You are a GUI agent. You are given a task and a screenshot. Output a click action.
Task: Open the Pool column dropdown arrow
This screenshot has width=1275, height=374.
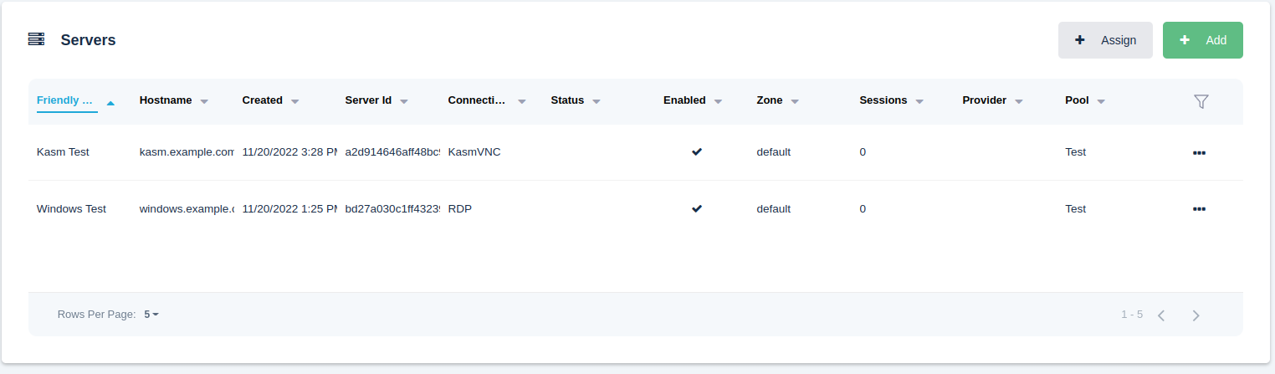[x=1101, y=101]
